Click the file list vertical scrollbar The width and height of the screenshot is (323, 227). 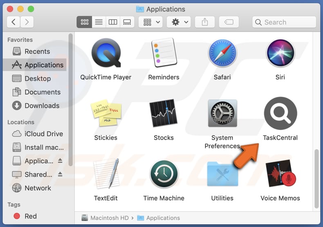tap(316, 179)
